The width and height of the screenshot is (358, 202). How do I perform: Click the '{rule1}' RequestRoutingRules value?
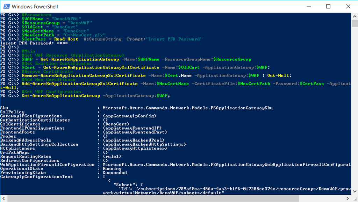112,157
